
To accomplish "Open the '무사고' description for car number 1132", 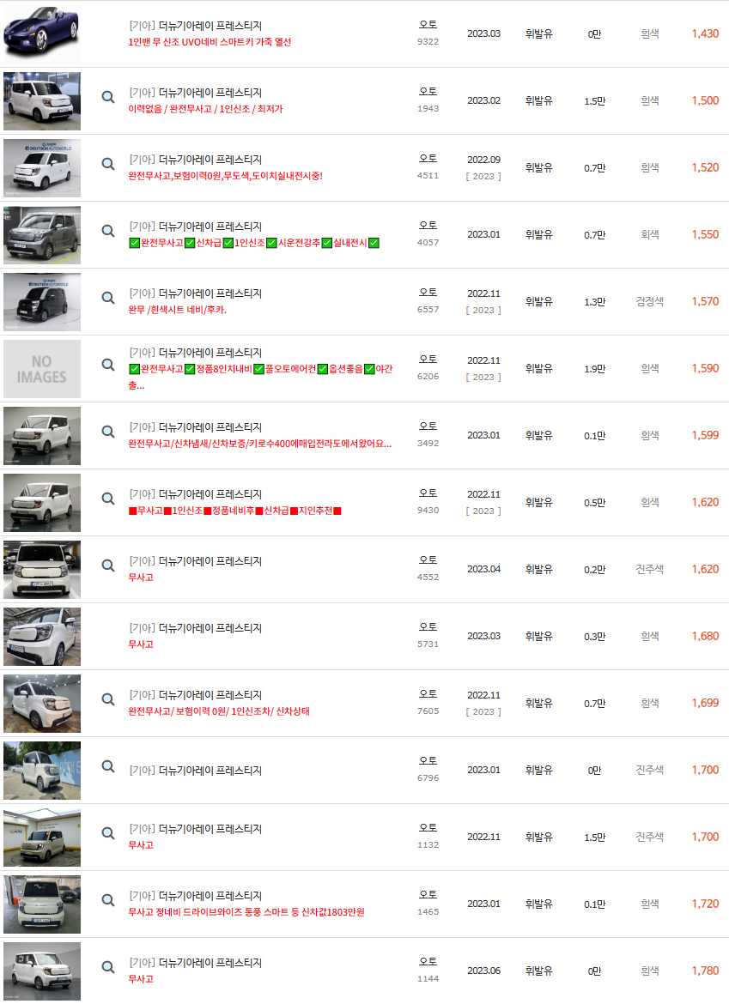I will pyautogui.click(x=141, y=845).
